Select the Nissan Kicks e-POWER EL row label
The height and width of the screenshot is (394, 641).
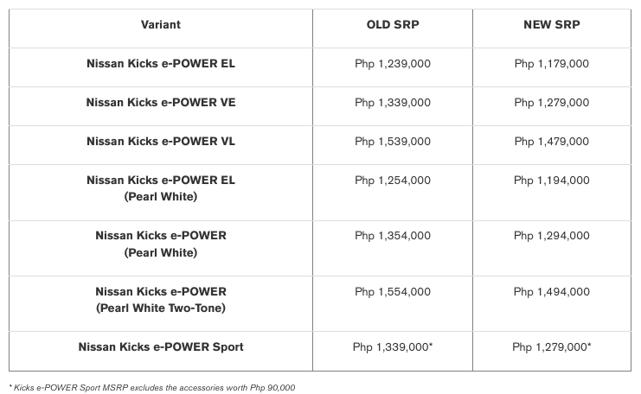[161, 64]
